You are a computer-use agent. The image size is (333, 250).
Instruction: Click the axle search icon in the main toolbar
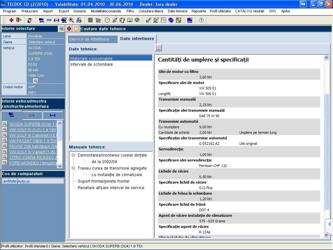(x=57, y=20)
